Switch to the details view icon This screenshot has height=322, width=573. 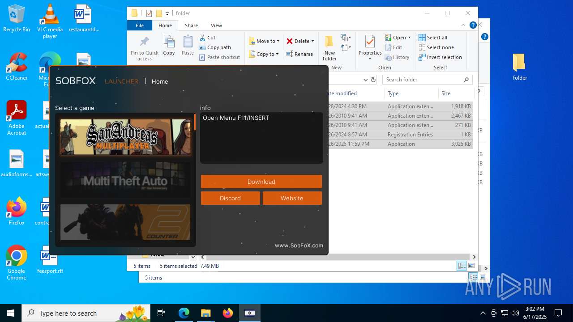(x=462, y=266)
